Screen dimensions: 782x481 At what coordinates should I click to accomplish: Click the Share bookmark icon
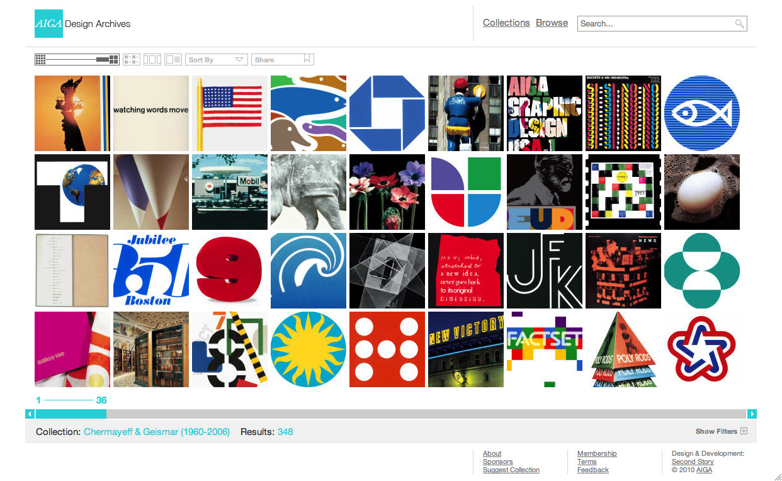(307, 59)
